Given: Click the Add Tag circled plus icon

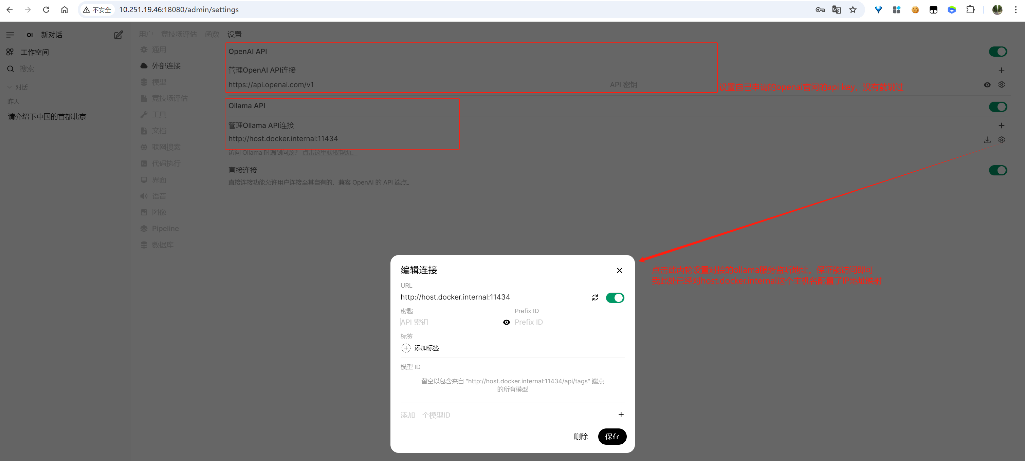Looking at the screenshot, I should (x=405, y=348).
